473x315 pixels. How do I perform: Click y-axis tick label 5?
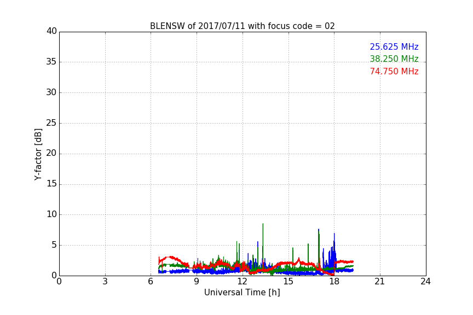pos(54,245)
